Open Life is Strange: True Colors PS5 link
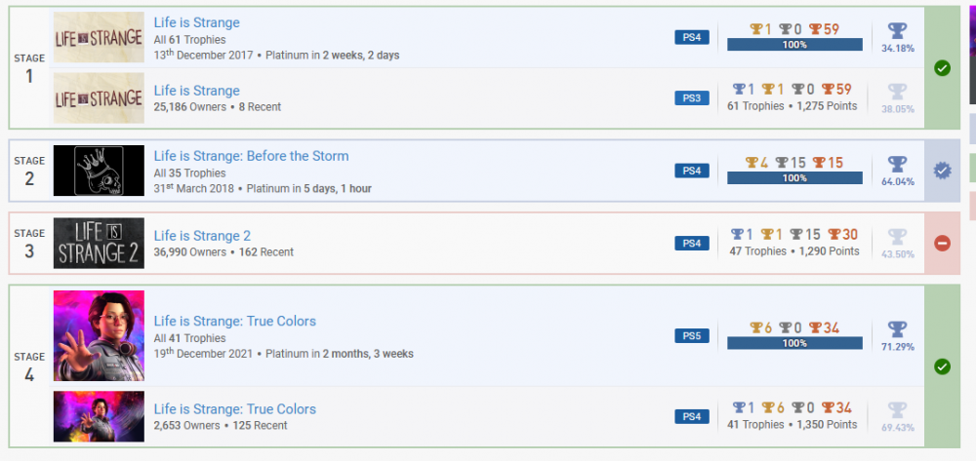Screen dimensions: 976x461 [x=234, y=321]
